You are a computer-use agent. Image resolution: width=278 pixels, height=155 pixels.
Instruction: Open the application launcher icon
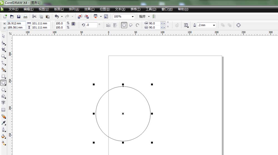96,16
